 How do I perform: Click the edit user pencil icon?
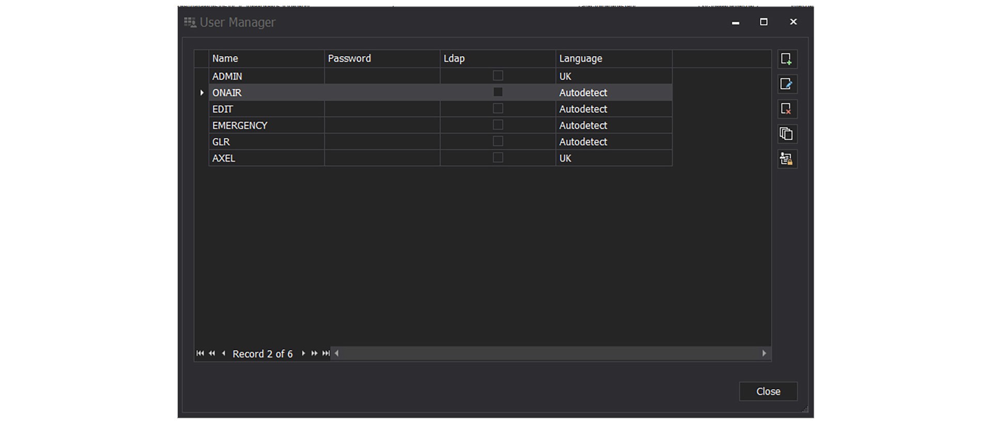pos(786,84)
